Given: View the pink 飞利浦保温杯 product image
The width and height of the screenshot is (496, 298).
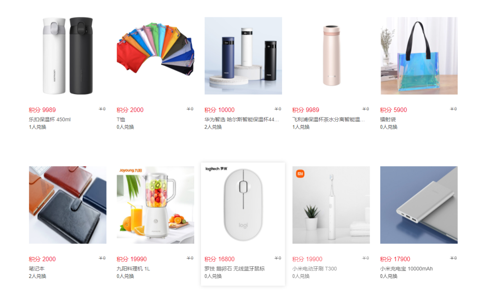Looking at the screenshot, I should [331, 56].
